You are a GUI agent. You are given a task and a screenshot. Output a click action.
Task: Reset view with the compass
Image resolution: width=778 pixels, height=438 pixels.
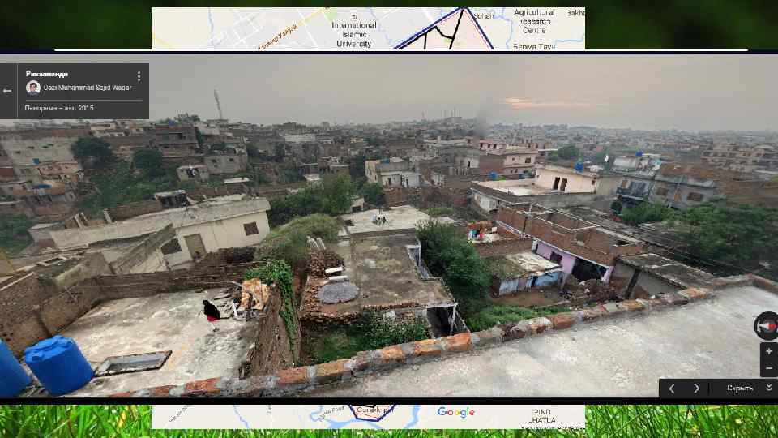(x=767, y=326)
